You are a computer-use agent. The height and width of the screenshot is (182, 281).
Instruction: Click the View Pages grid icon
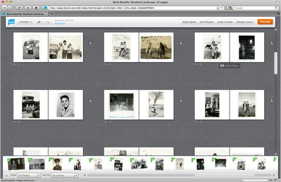[x=222, y=66]
